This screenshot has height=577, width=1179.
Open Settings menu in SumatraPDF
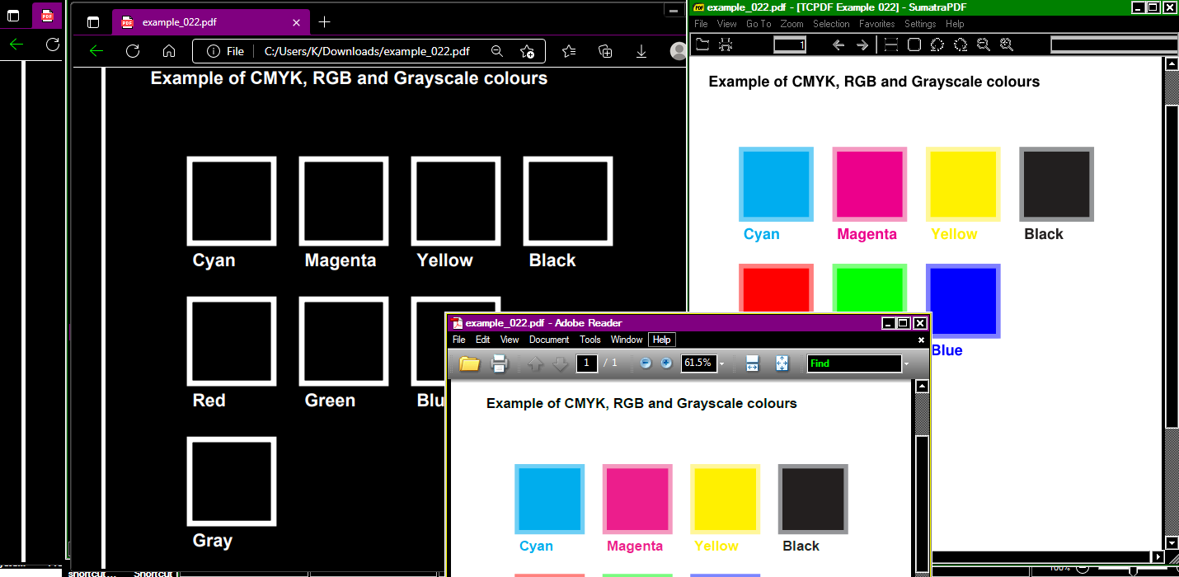[920, 24]
